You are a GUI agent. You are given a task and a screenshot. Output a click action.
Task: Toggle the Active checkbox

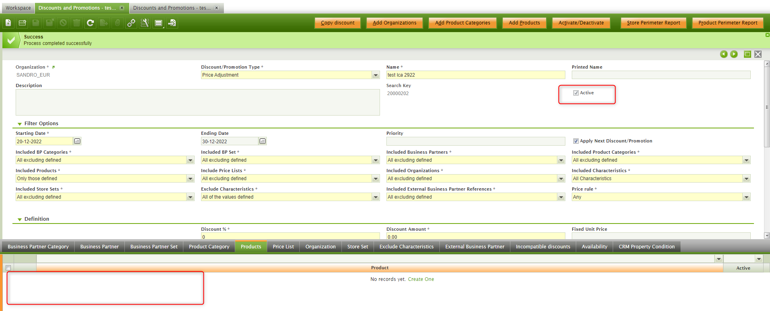point(576,93)
